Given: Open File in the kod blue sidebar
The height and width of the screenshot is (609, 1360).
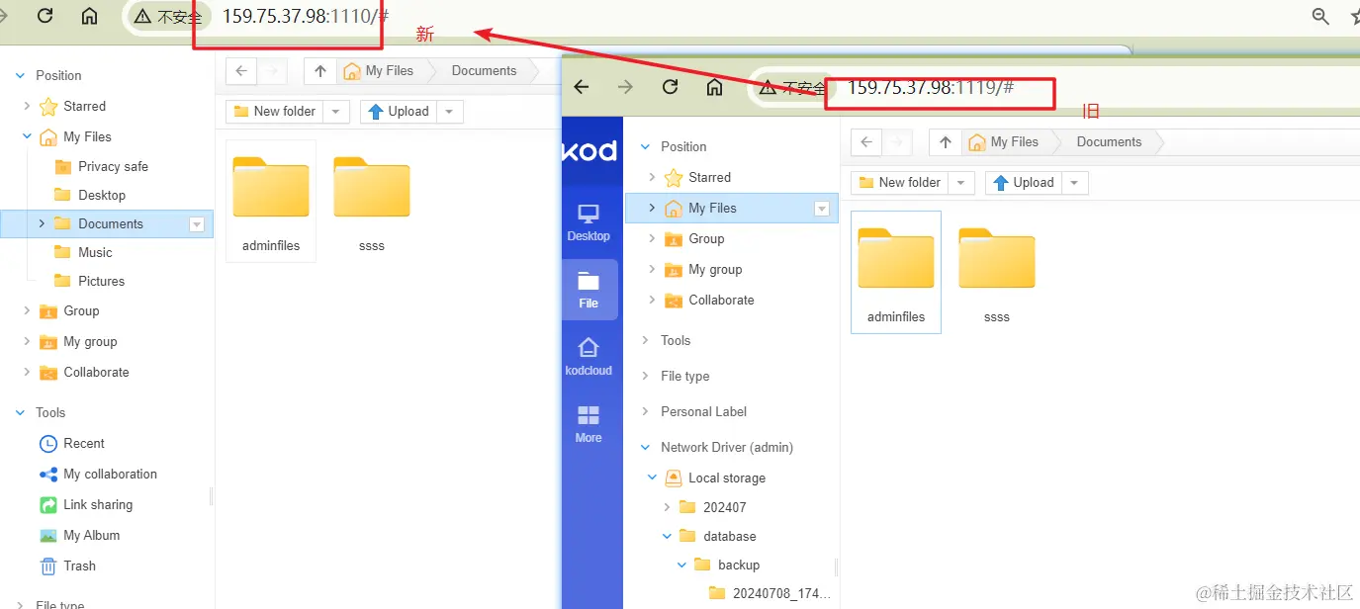Looking at the screenshot, I should coord(589,290).
